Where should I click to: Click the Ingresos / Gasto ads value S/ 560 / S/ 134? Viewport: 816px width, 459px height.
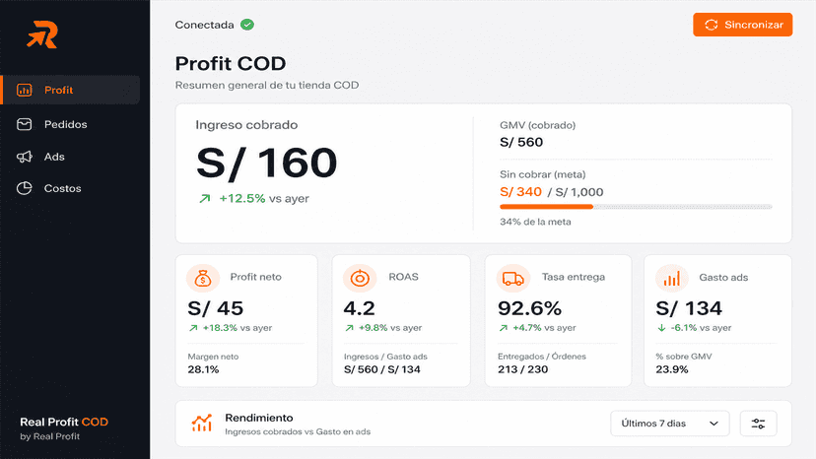382,369
